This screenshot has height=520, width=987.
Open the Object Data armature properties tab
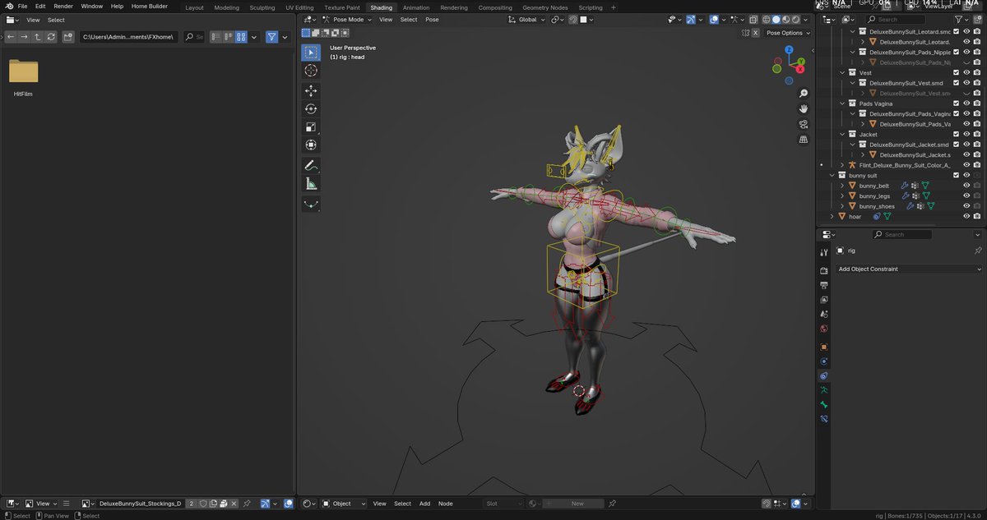[823, 389]
